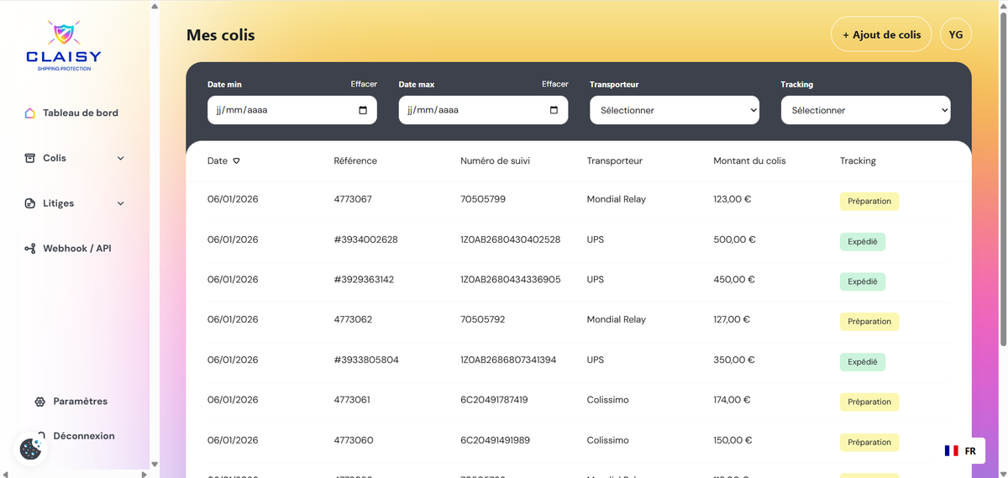This screenshot has width=1008, height=478.
Task: Open calendar picker for Date min
Action: coord(363,110)
